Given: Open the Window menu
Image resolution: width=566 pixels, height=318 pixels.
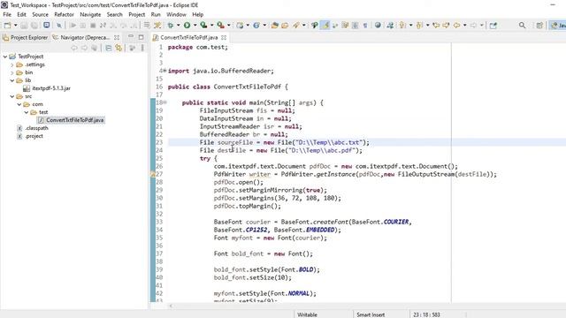Looking at the screenshot, I should (176, 14).
